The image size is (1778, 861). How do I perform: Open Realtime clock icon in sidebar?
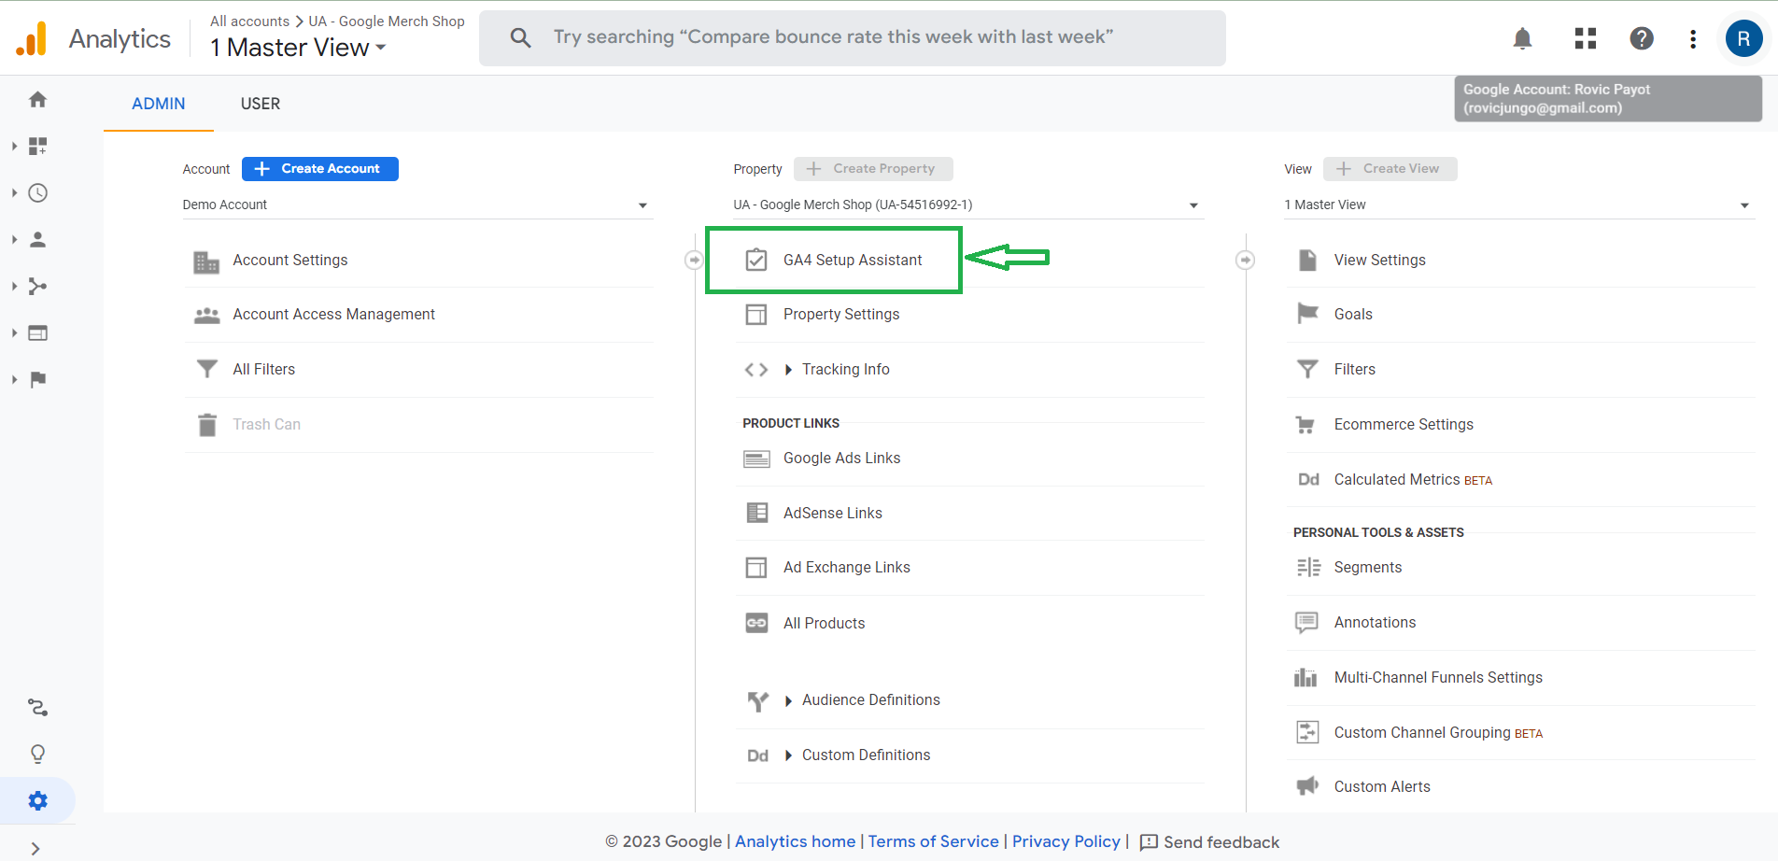(x=37, y=192)
